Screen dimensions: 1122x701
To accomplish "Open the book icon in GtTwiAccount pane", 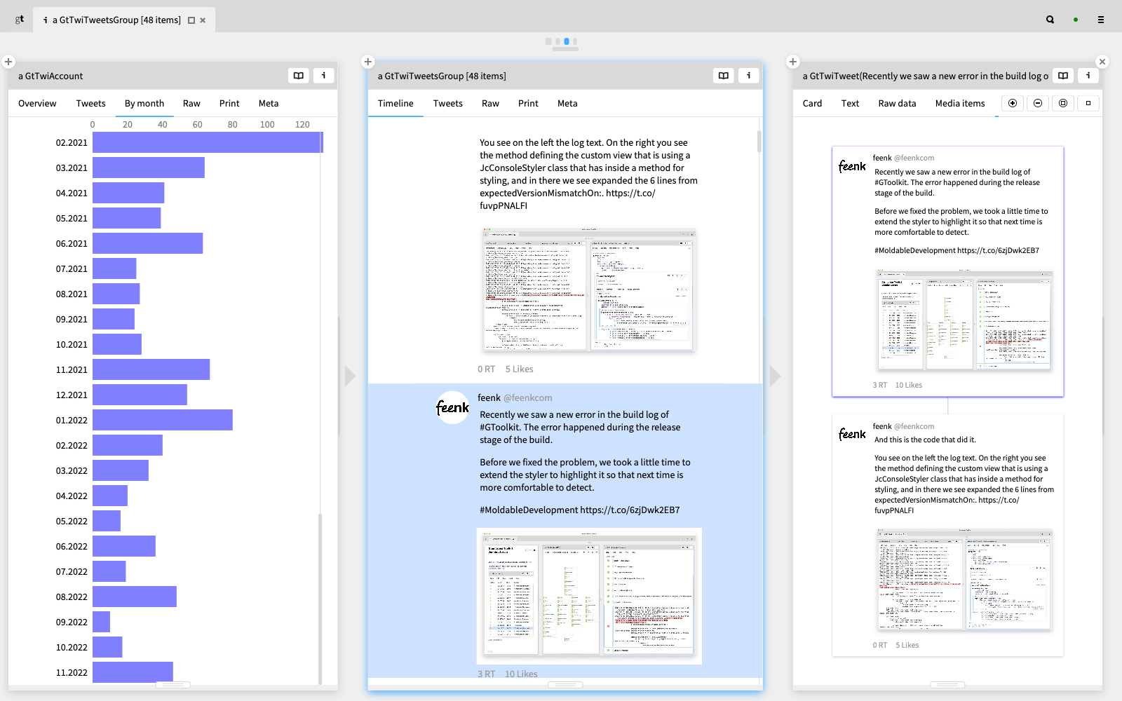I will point(299,76).
